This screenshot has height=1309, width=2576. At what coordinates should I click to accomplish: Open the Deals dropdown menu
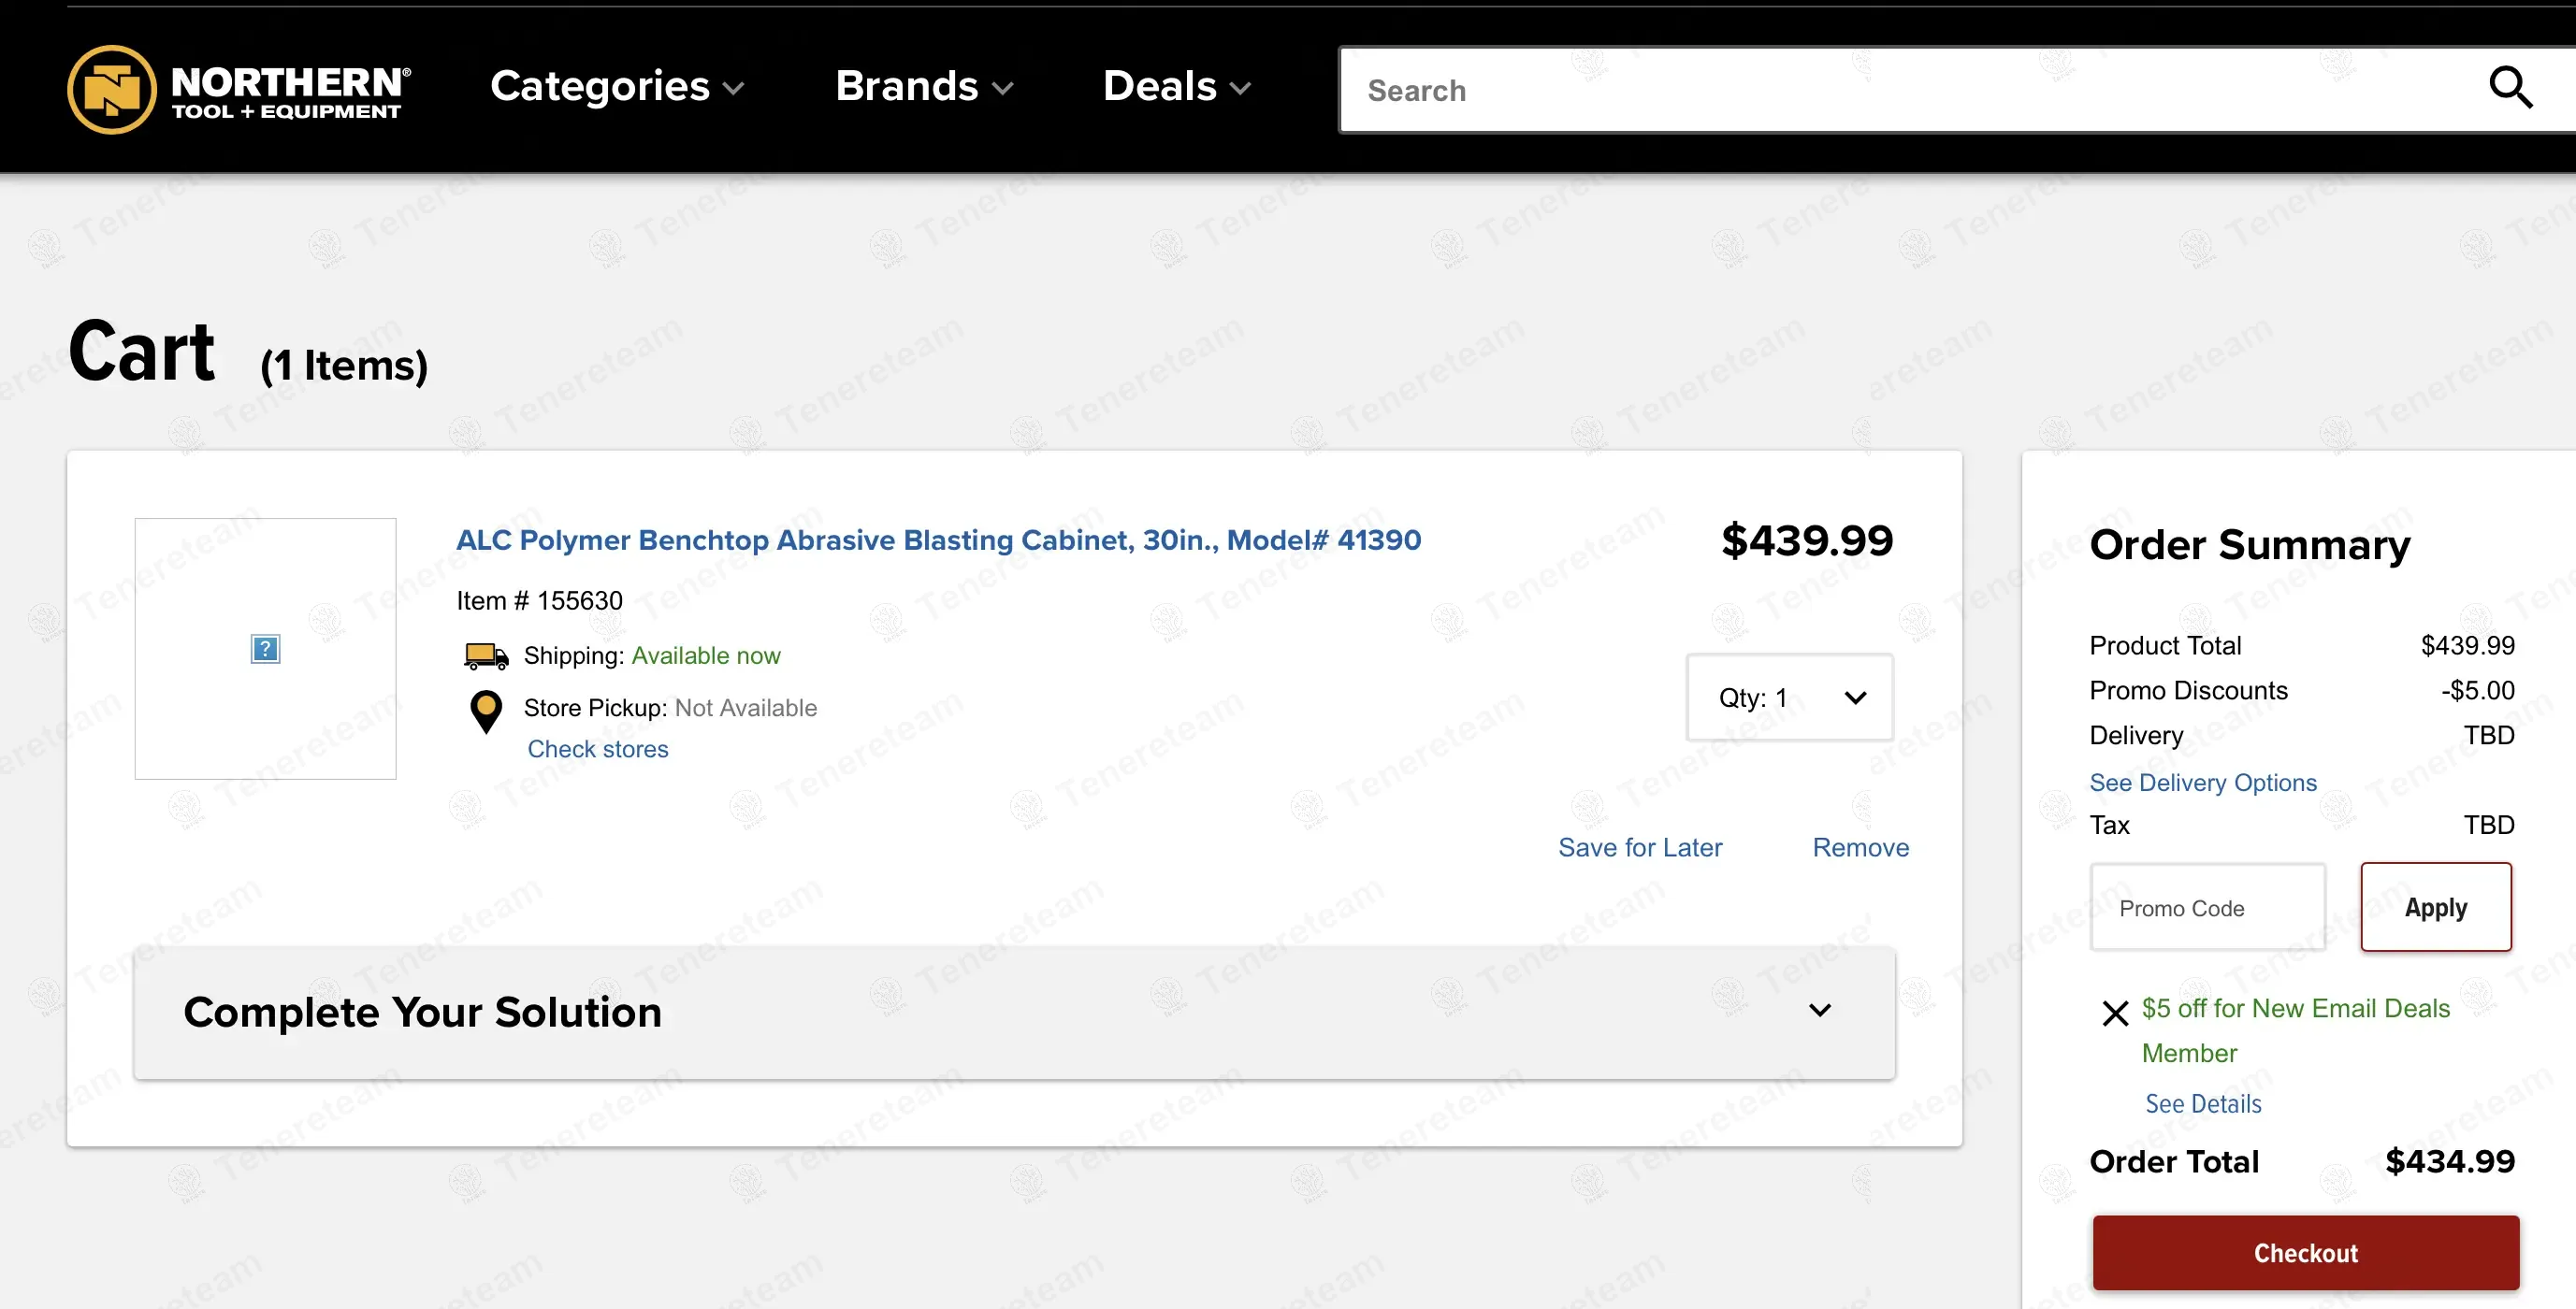[x=1177, y=87]
